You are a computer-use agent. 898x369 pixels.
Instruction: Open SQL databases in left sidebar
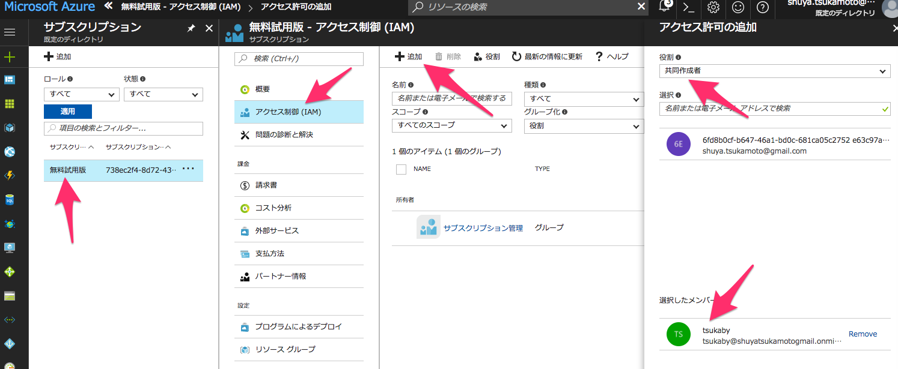(10, 200)
